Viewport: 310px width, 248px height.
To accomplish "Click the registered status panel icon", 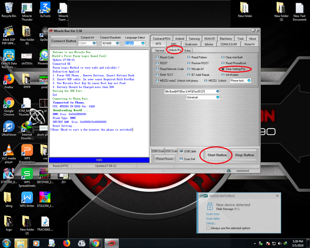I will 229,170.
